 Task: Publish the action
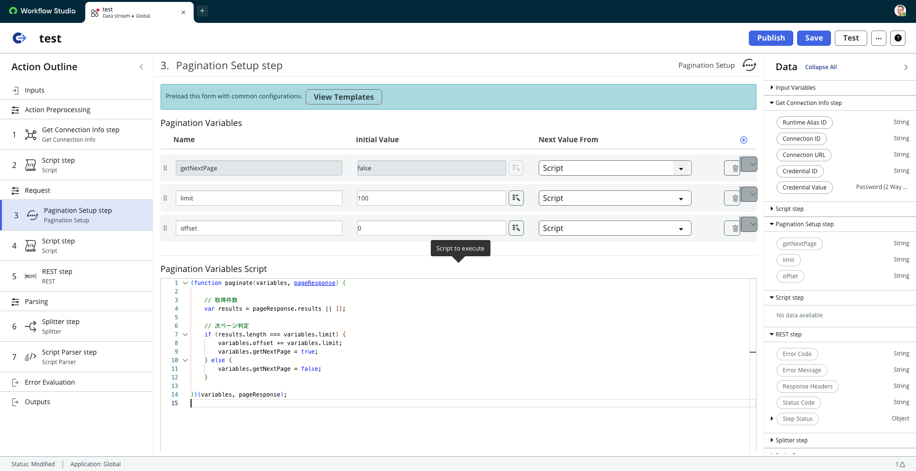pyautogui.click(x=771, y=38)
